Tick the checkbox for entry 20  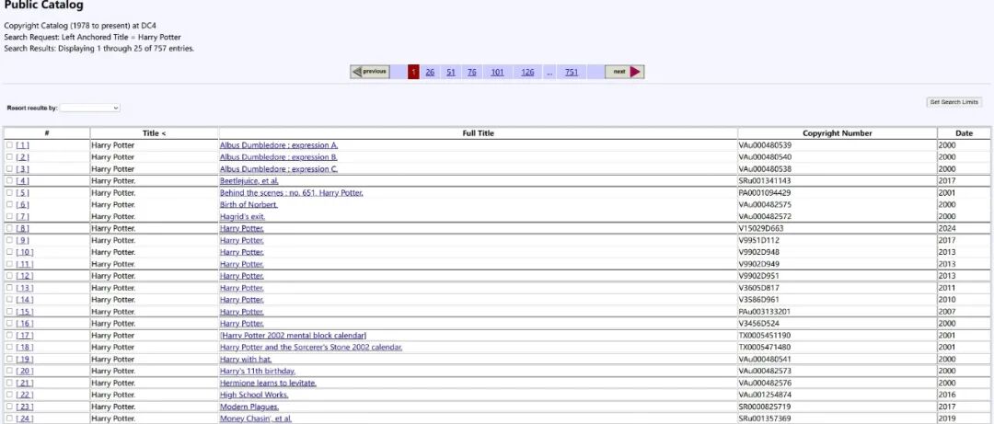click(x=9, y=371)
